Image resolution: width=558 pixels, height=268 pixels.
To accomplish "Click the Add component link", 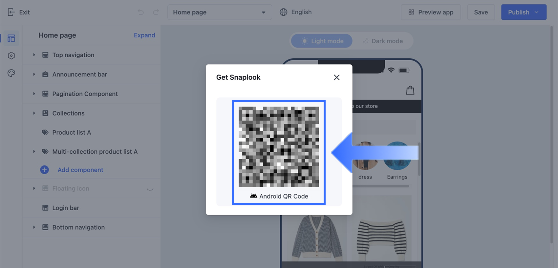I will coord(80,170).
